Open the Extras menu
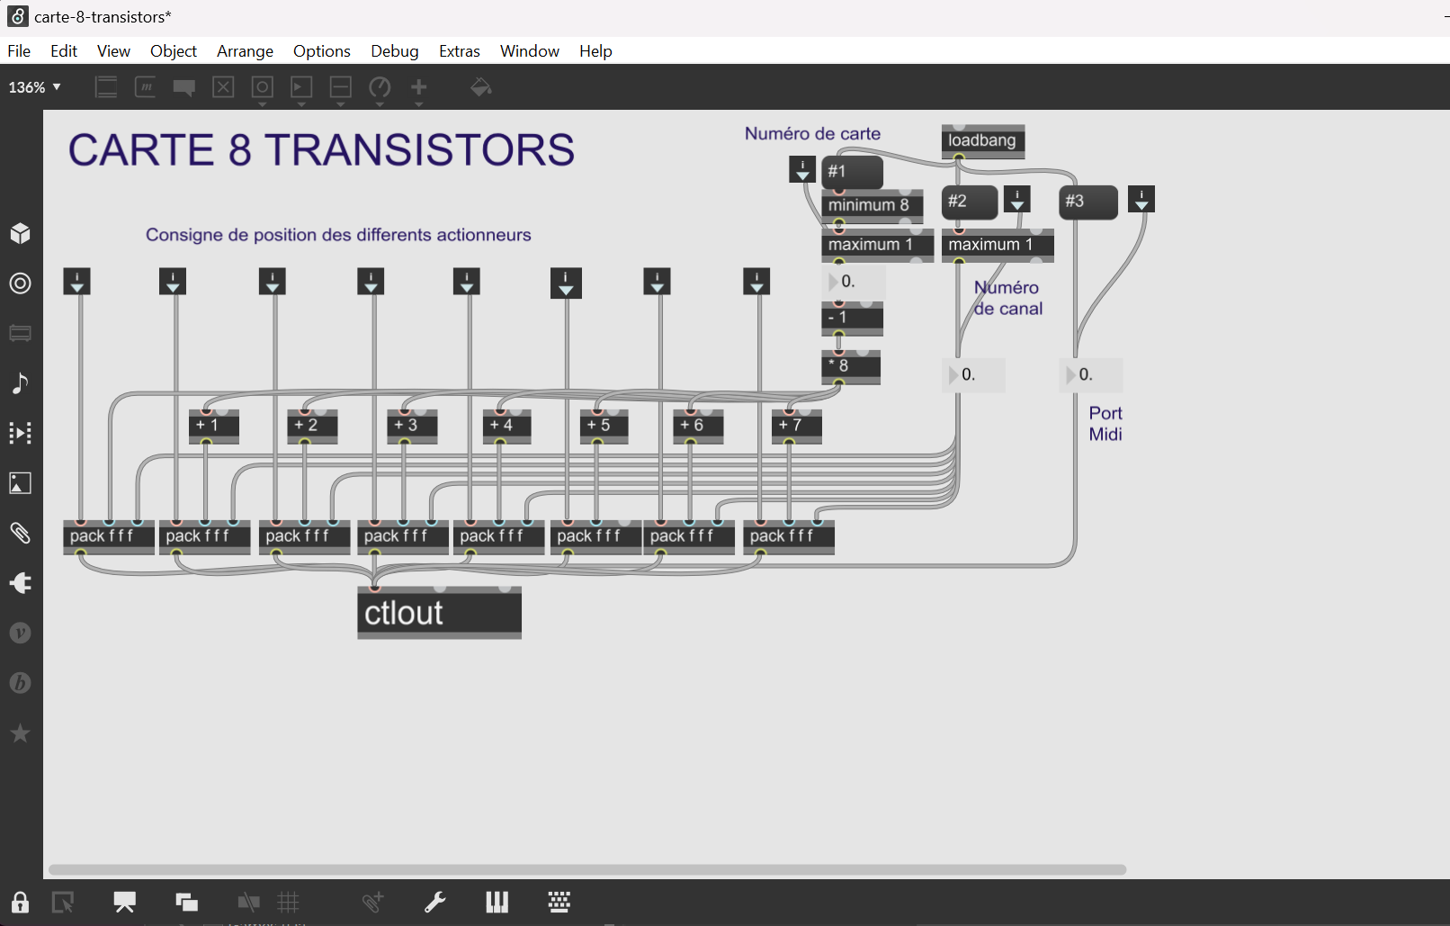Viewport: 1450px width, 926px height. pos(460,51)
